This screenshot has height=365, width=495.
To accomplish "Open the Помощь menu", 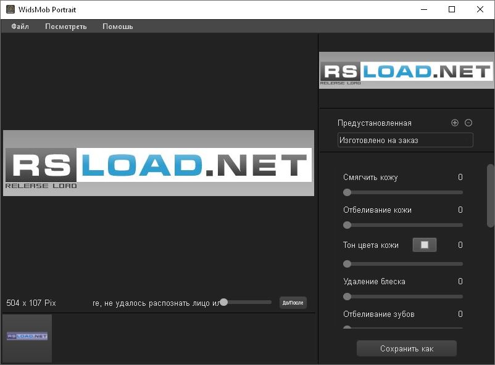I will tap(117, 27).
